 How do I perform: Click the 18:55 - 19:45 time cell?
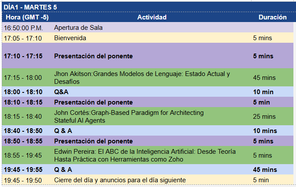pyautogui.click(x=27, y=155)
